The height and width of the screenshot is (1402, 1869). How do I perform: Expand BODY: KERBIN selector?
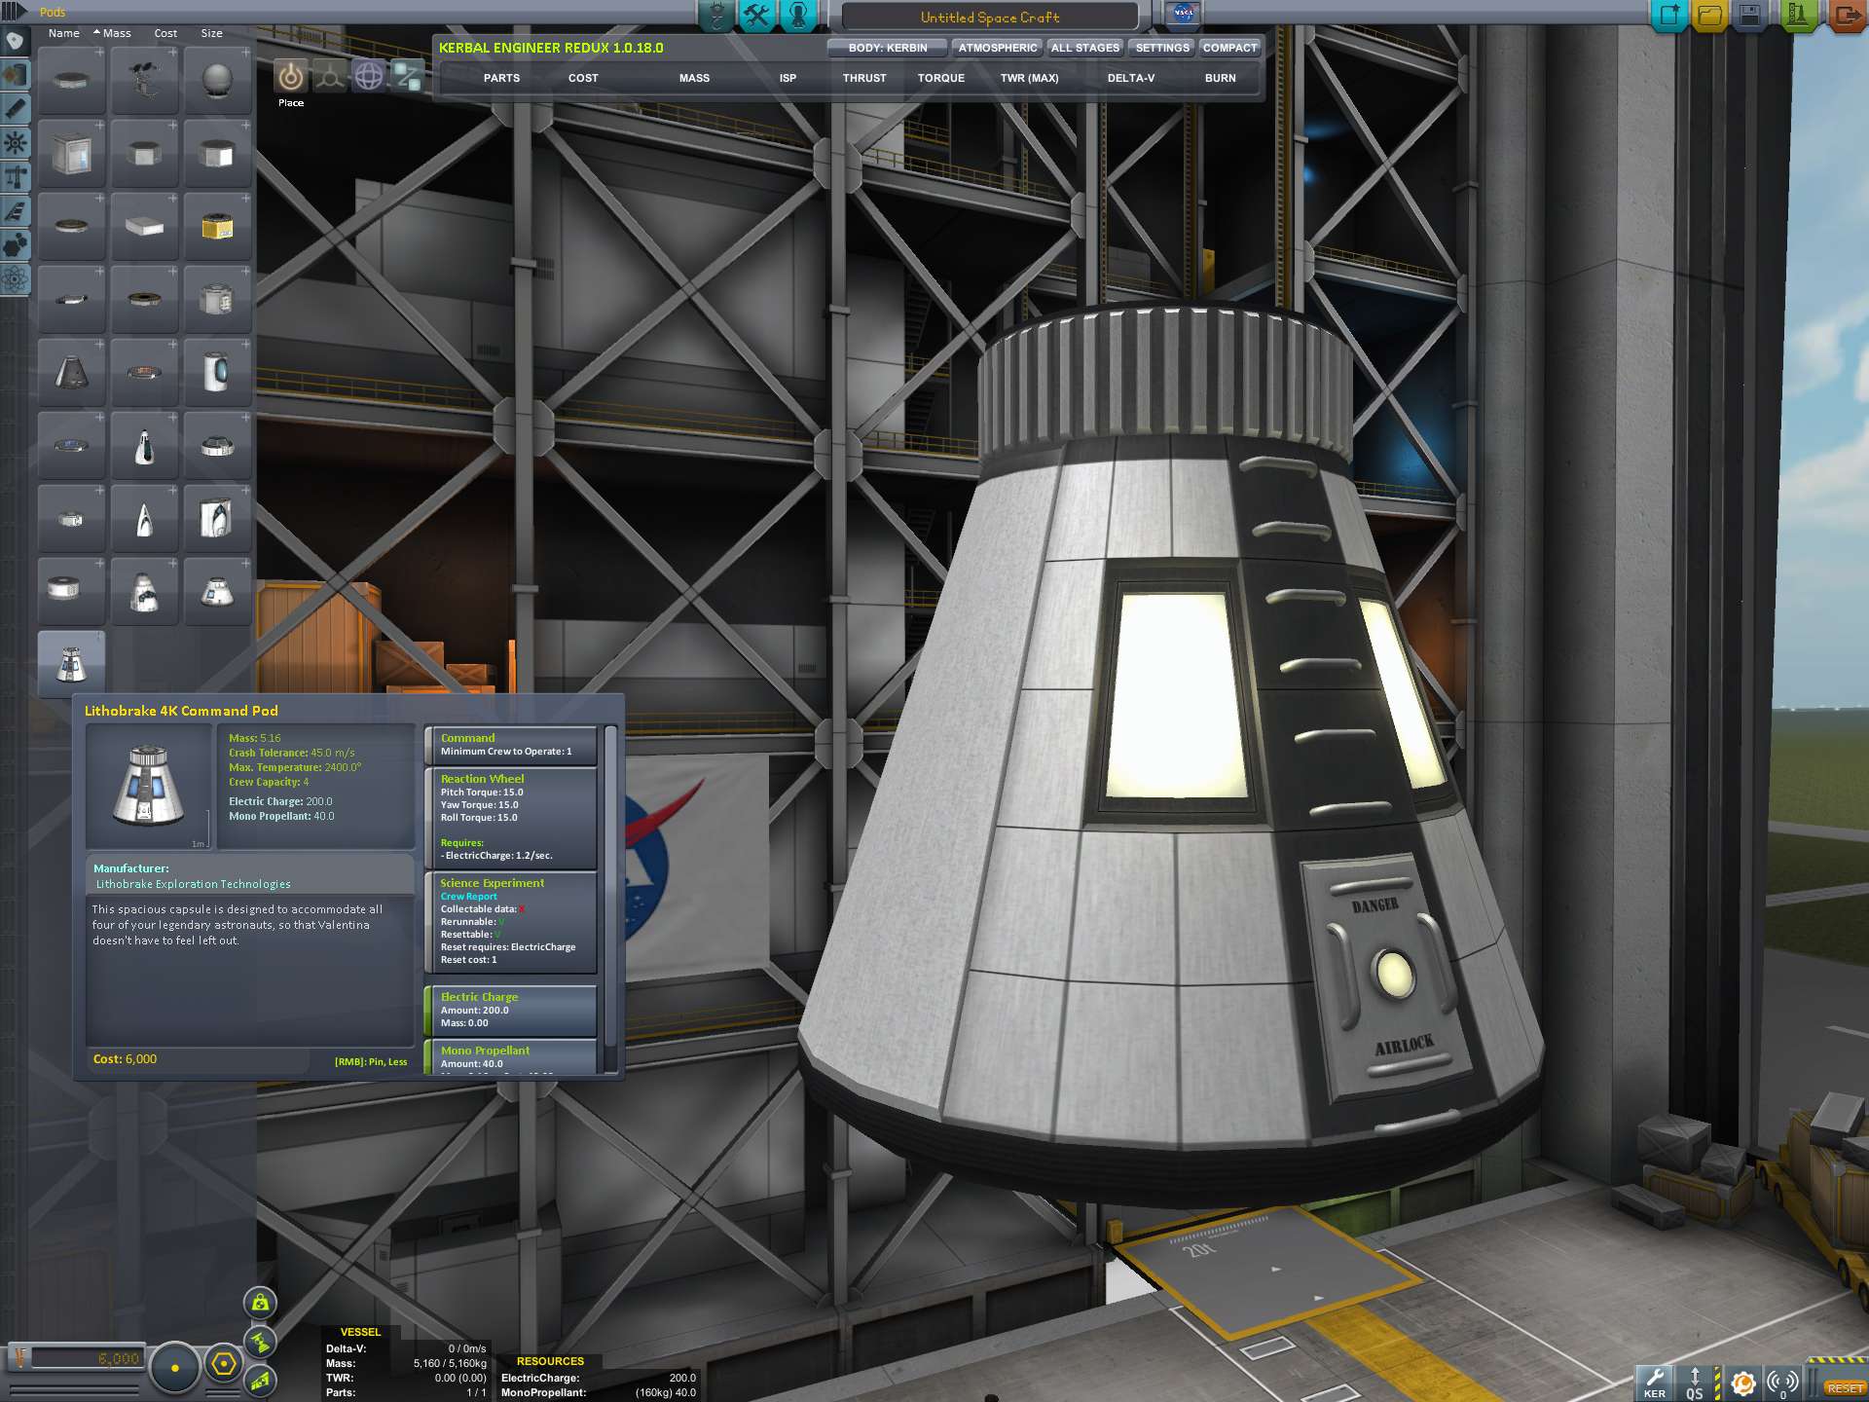(888, 48)
